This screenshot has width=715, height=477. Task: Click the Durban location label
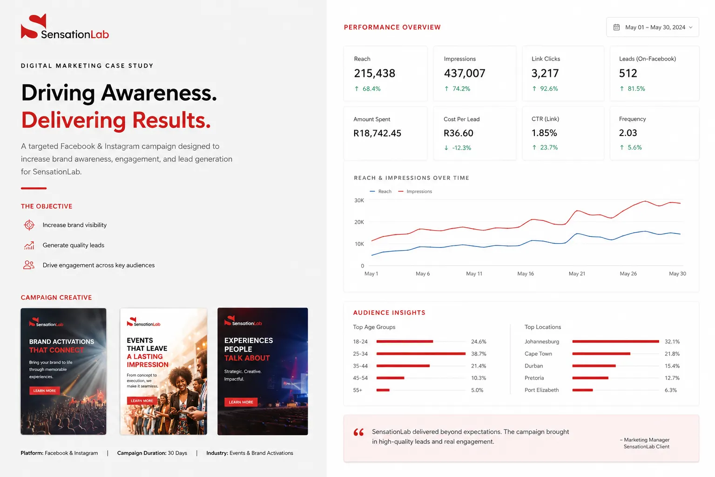pos(533,366)
